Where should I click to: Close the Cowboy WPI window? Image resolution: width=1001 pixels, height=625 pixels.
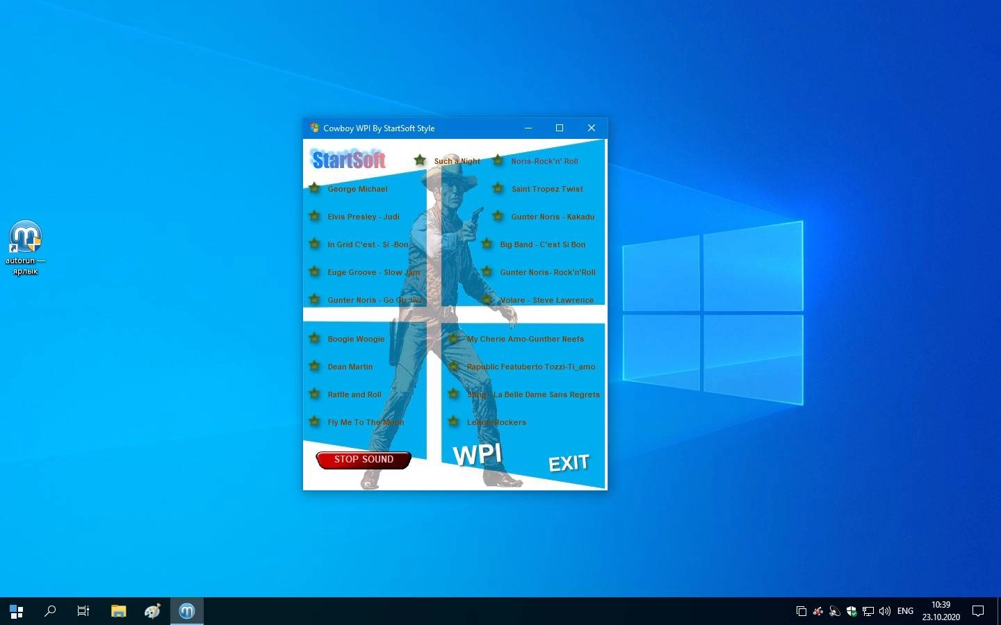coord(592,128)
